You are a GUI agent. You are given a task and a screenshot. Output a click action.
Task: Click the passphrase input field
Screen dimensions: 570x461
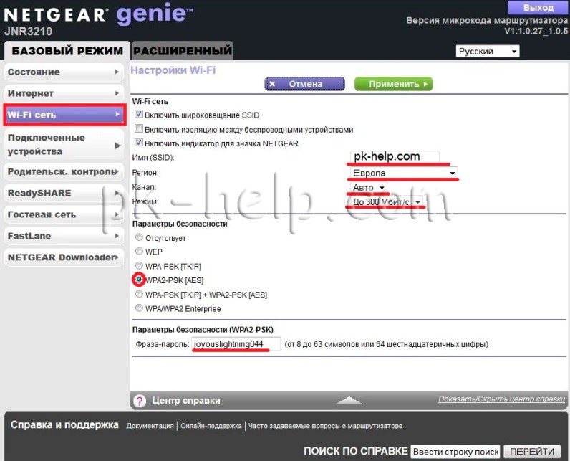tap(236, 344)
